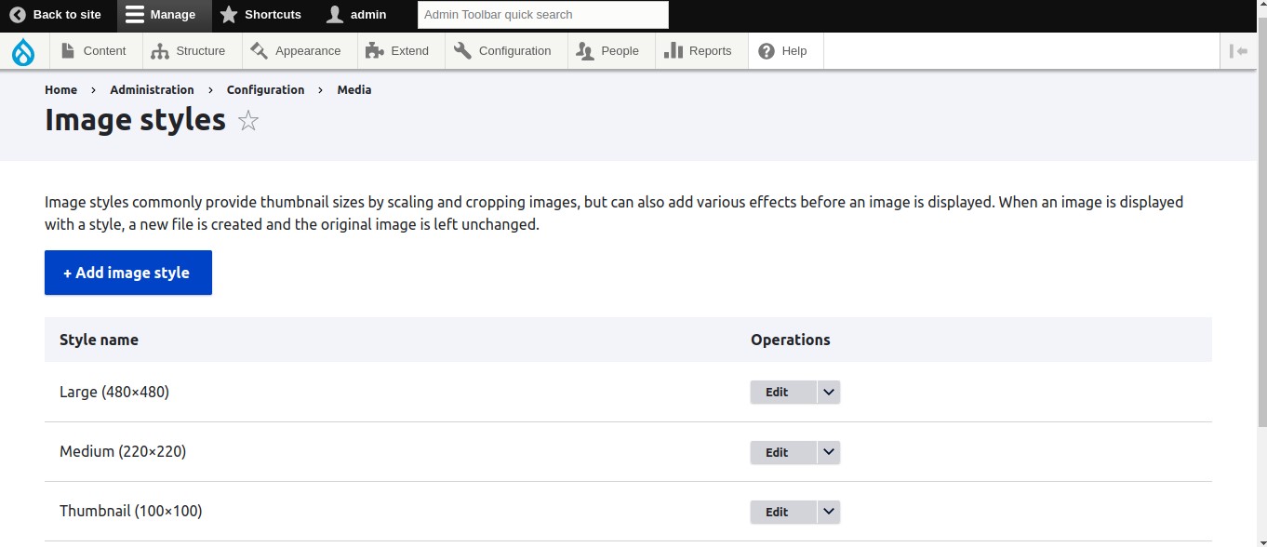Click the Add image style button
This screenshot has height=547, width=1267.
[127, 272]
